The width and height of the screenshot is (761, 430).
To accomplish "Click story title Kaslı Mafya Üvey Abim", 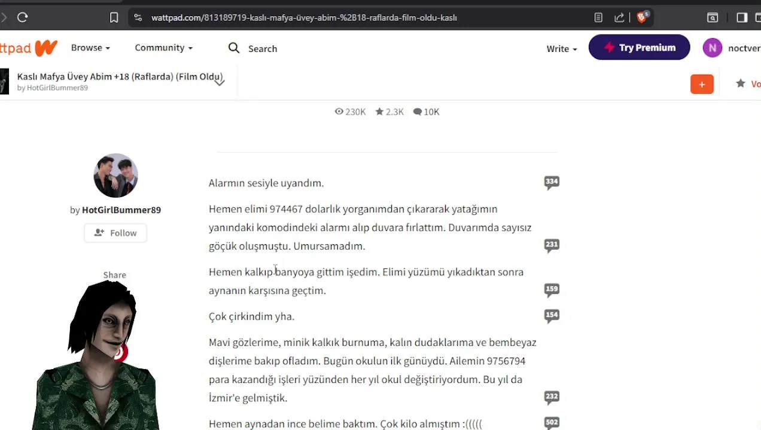I will point(120,76).
